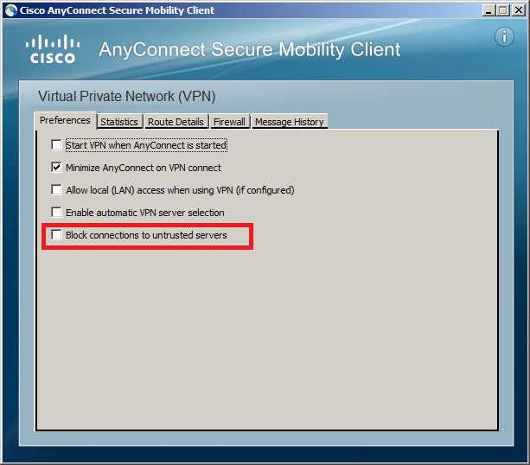
Task: Open the About info icon
Action: [504, 37]
